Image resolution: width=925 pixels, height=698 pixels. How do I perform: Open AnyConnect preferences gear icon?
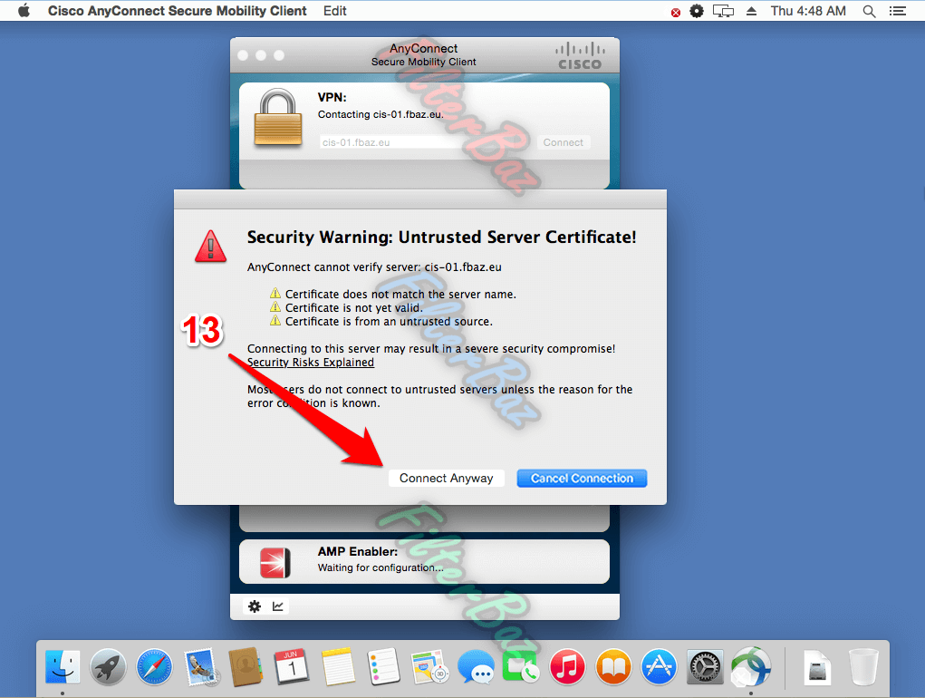pyautogui.click(x=255, y=606)
